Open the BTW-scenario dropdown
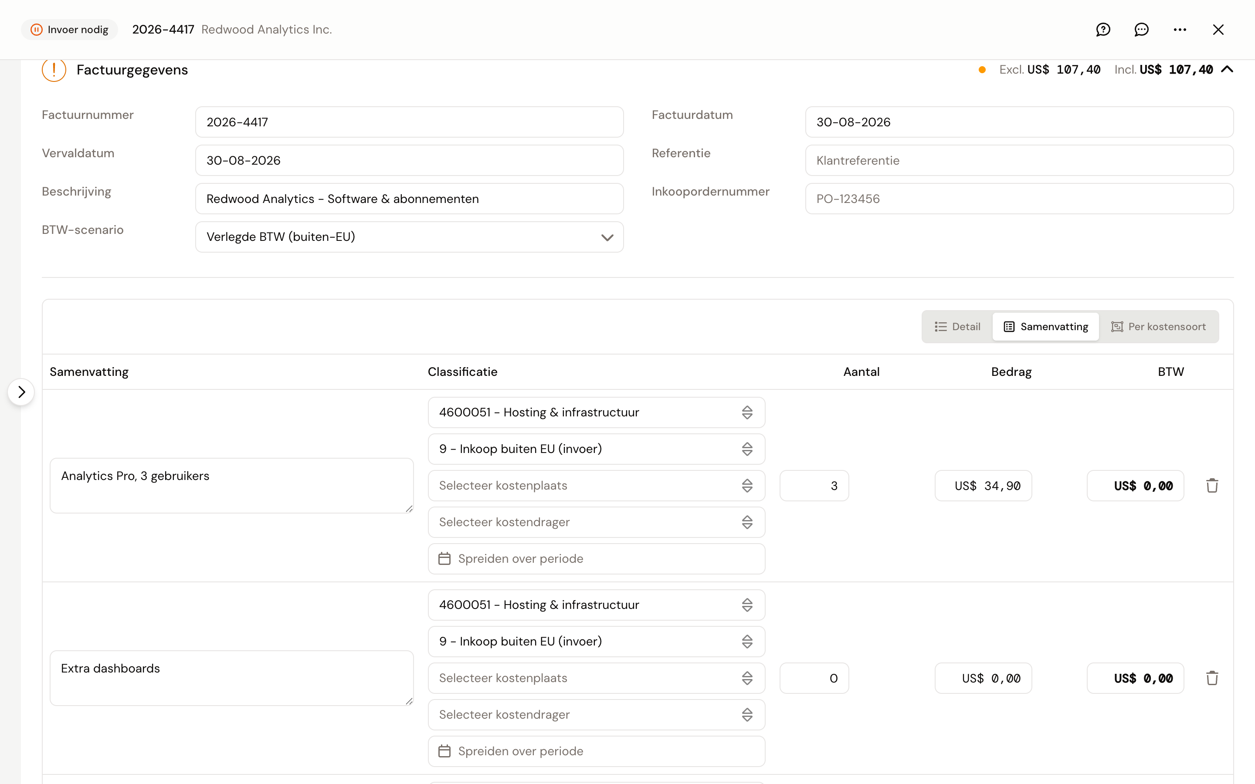Viewport: 1255px width, 784px height. [x=409, y=237]
